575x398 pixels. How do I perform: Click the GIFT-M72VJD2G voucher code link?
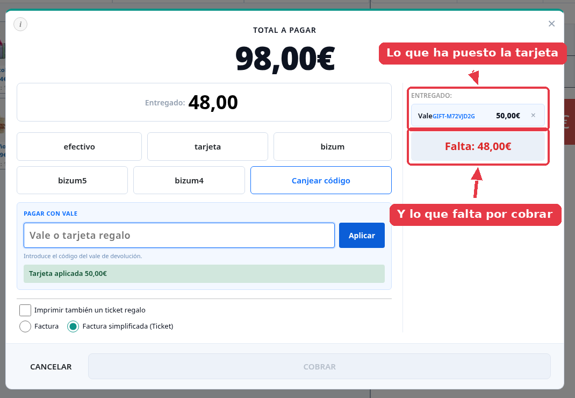(x=454, y=116)
